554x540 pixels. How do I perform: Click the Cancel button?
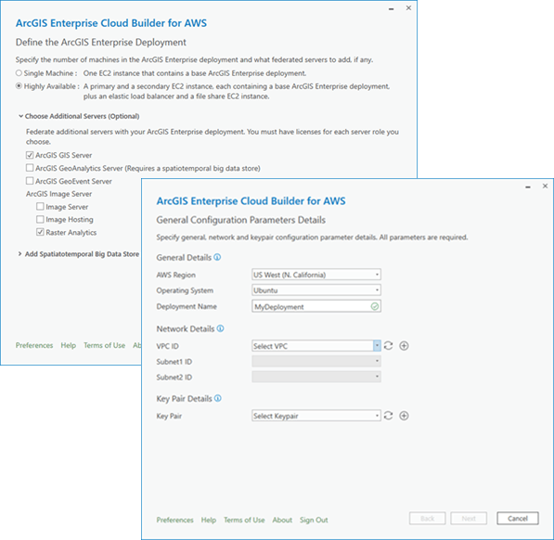tap(518, 518)
